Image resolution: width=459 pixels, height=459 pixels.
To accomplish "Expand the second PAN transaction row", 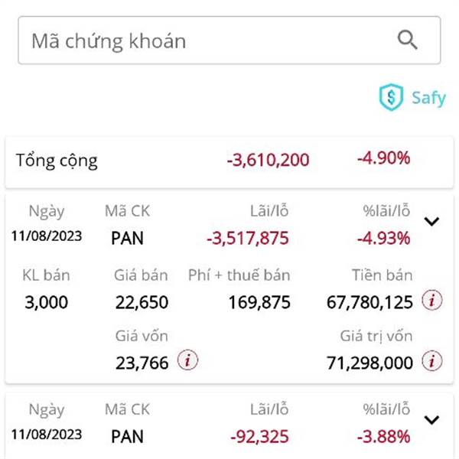I will click(431, 420).
